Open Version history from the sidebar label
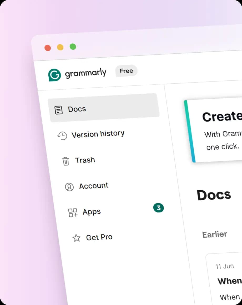This screenshot has height=305, width=242. pos(98,134)
